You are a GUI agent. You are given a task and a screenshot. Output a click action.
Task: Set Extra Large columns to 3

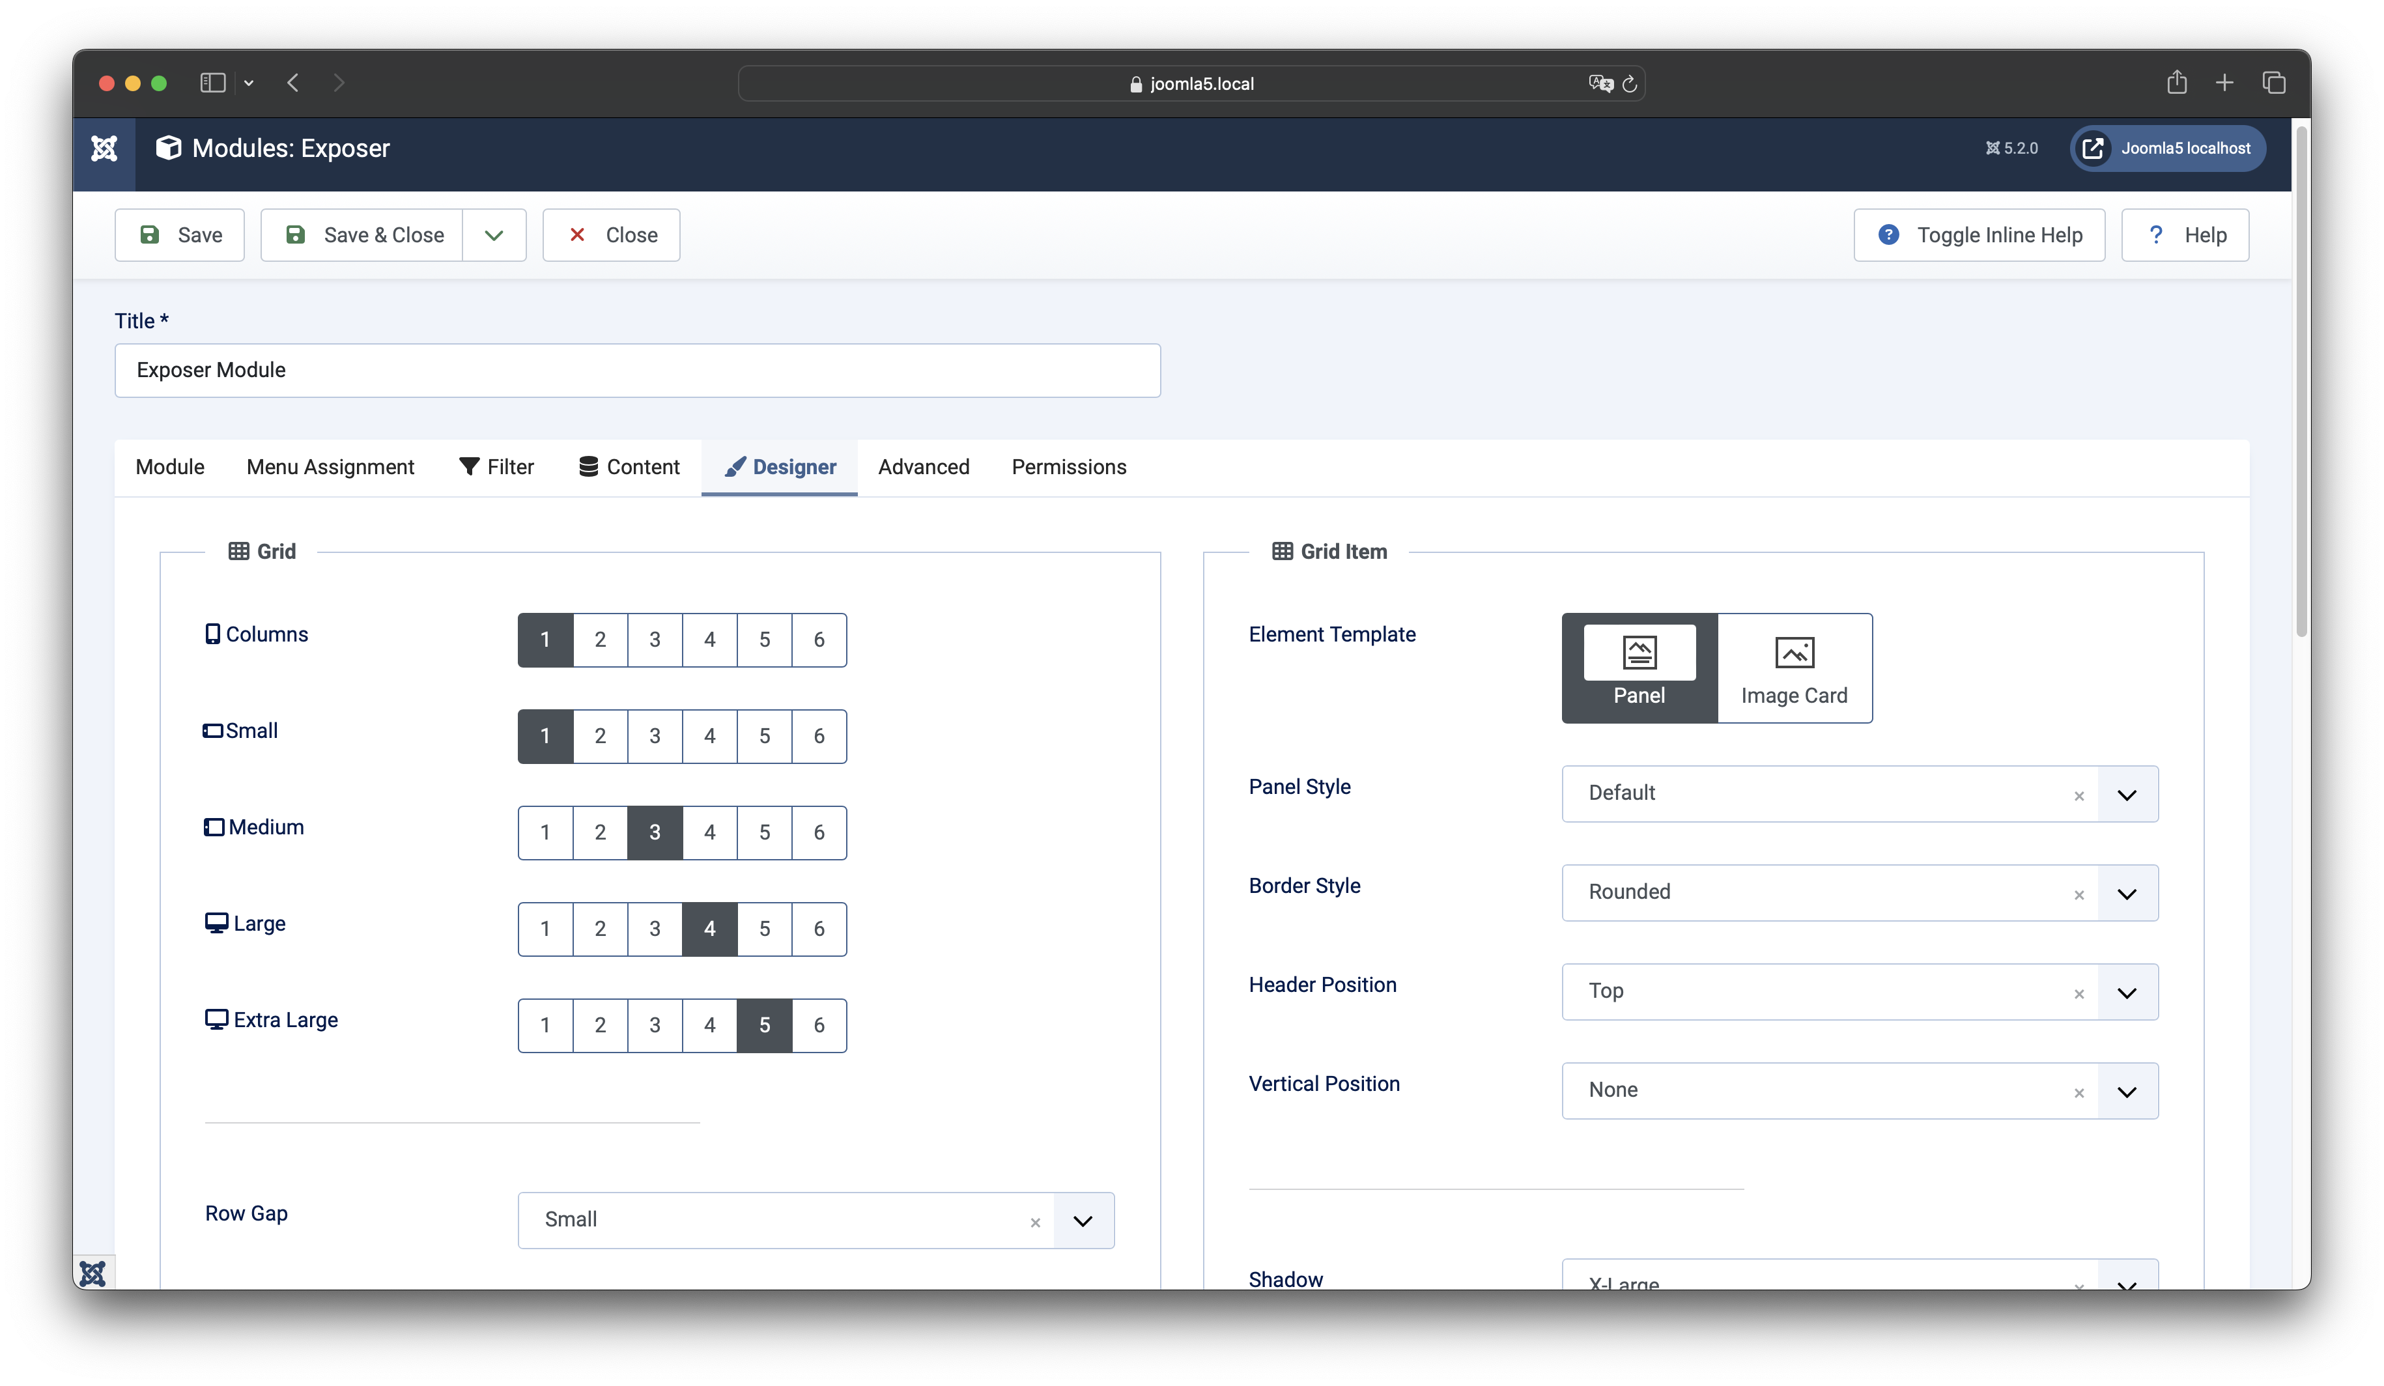click(655, 1026)
